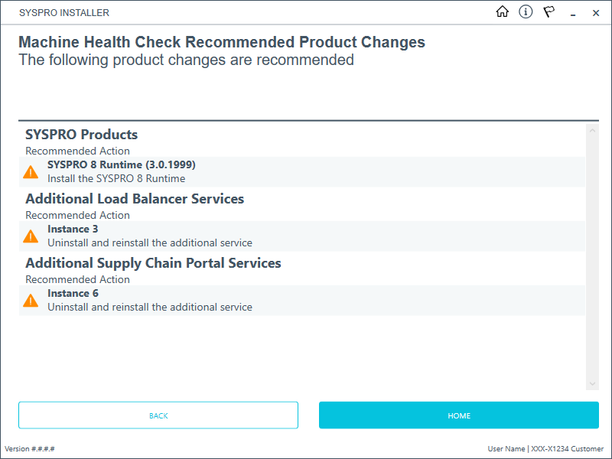Click the home icon in the title bar
Viewport: 612px width, 459px height.
coord(503,11)
